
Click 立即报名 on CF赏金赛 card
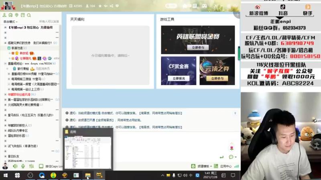(x=179, y=78)
